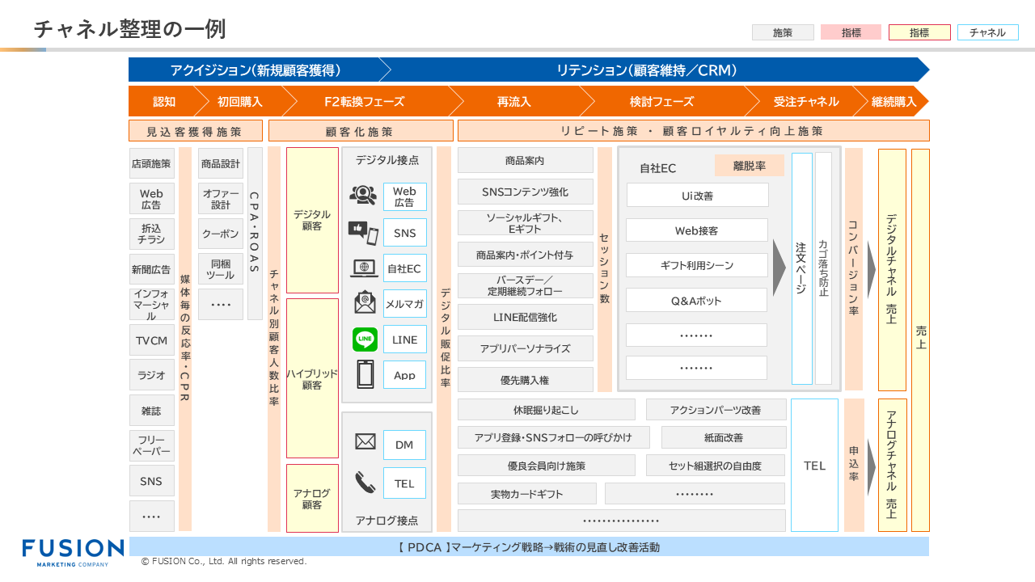Click the オファー設計 box
Viewport: 1035px width, 582px height.
click(221, 199)
